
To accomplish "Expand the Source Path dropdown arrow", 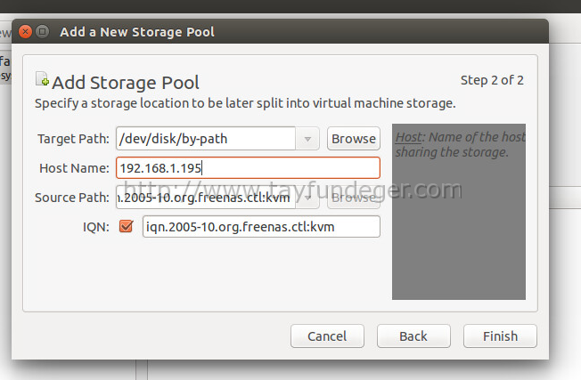I will pyautogui.click(x=307, y=198).
